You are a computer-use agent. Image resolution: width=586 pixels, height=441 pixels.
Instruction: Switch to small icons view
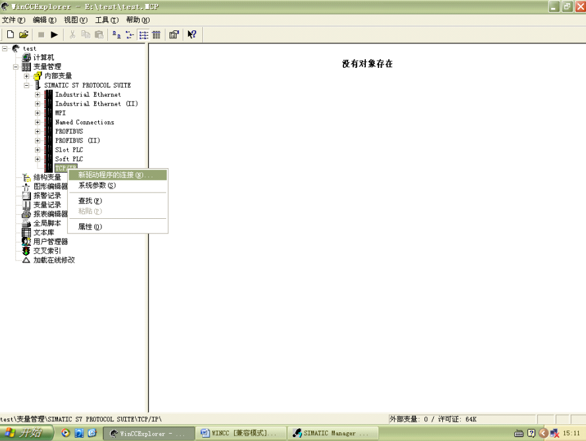pos(130,35)
